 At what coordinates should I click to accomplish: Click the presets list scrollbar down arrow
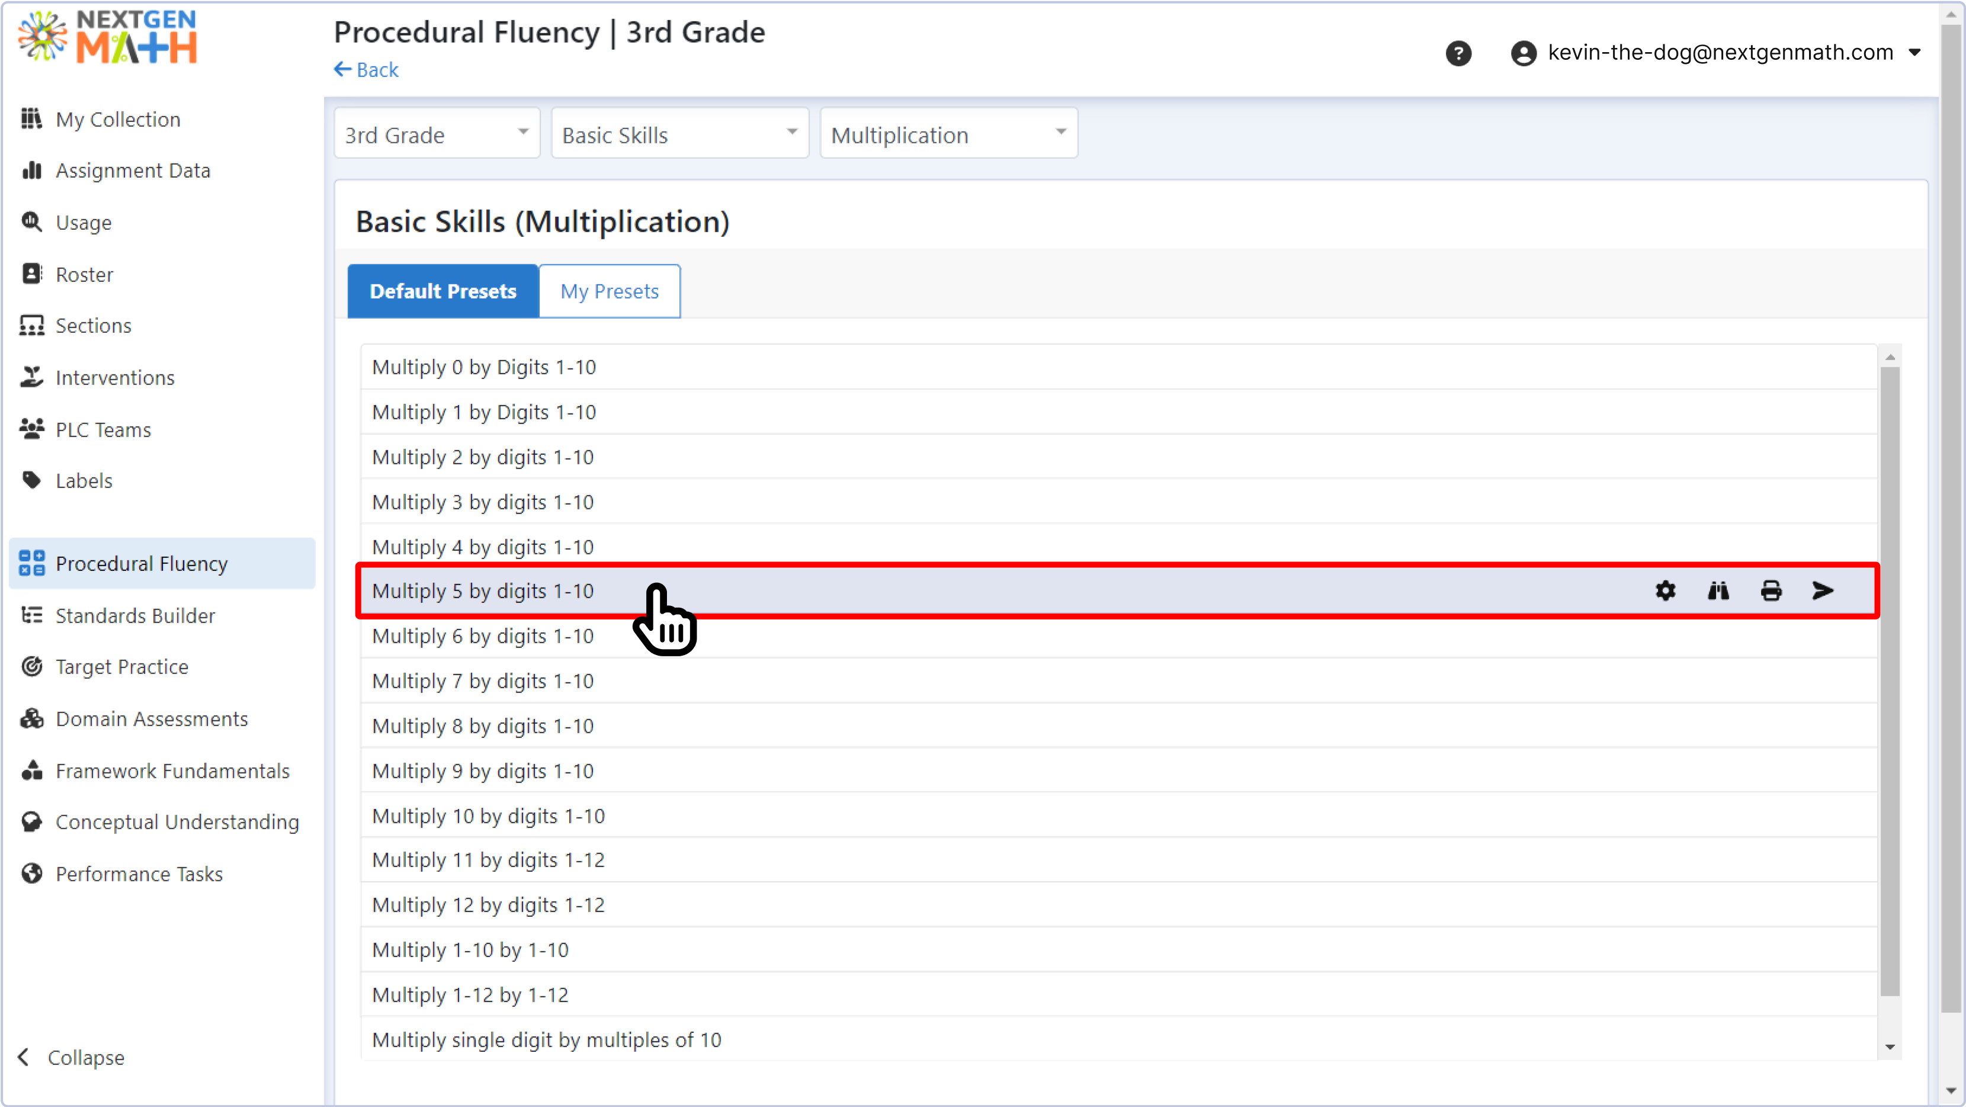click(x=1890, y=1048)
